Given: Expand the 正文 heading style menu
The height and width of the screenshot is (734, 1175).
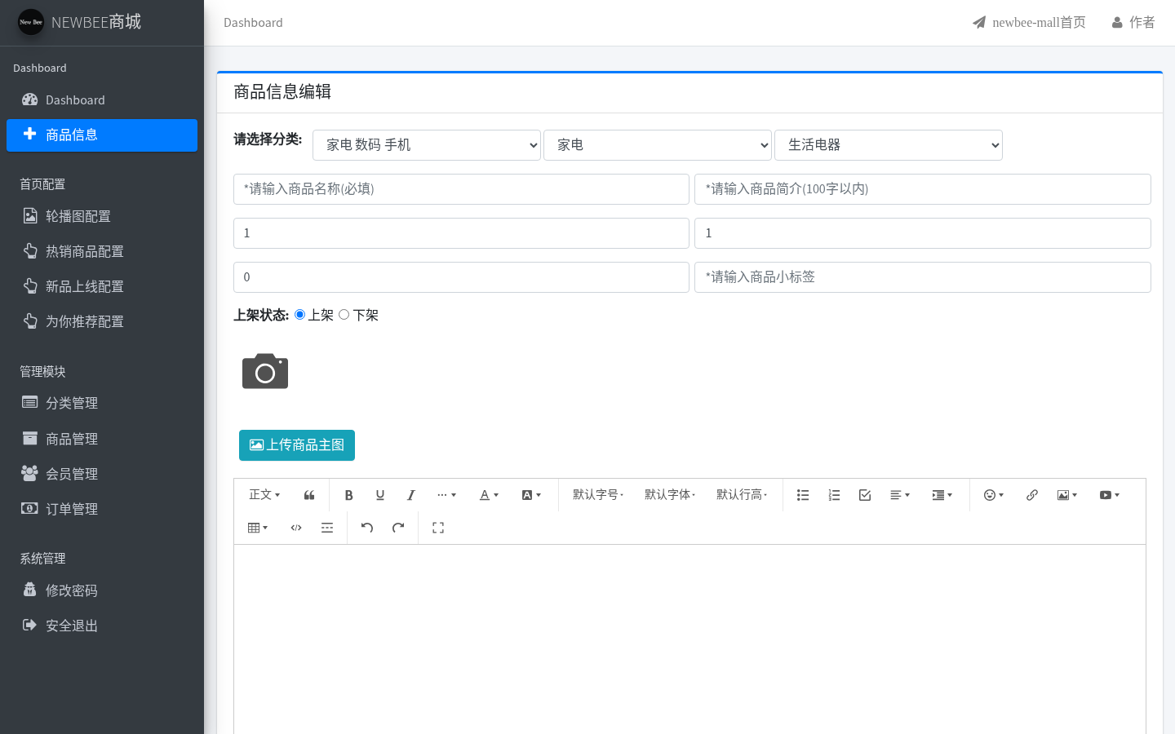Looking at the screenshot, I should 264,495.
